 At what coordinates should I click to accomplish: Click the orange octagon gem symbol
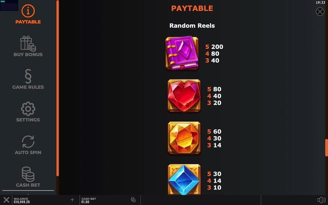coord(184,138)
